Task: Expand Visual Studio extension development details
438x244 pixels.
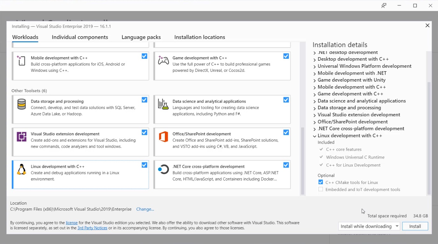Action: pyautogui.click(x=314, y=115)
